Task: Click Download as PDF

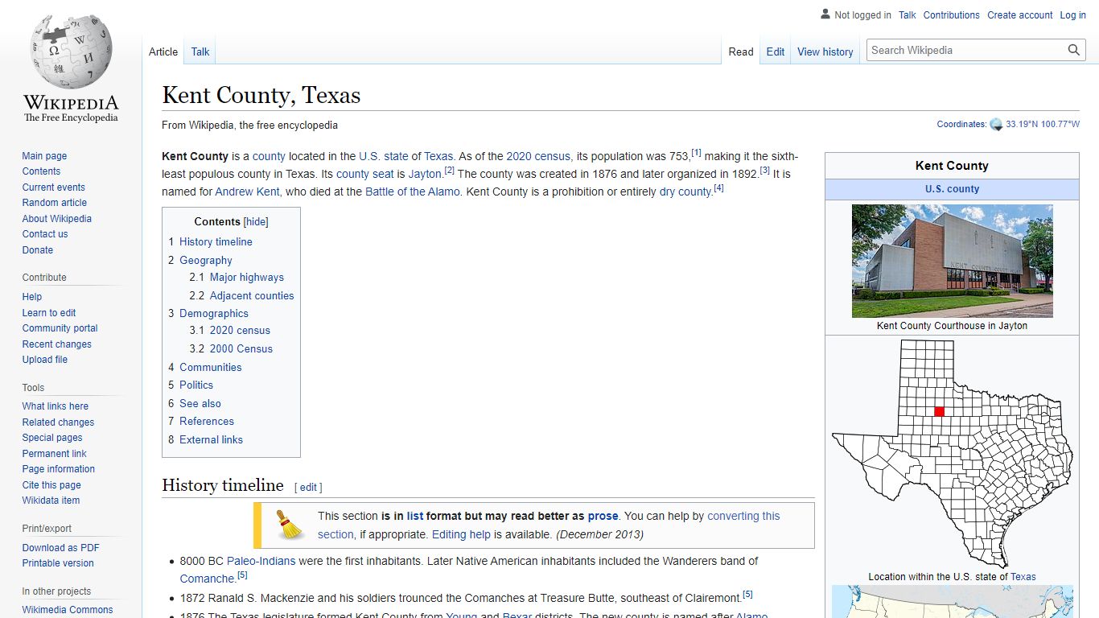Action: click(x=60, y=548)
